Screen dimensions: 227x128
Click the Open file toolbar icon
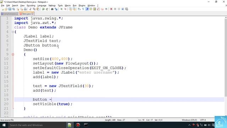pos(6,9)
